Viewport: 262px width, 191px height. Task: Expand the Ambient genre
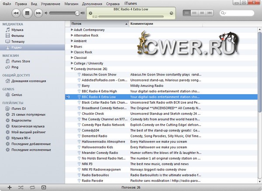[x=72, y=41]
